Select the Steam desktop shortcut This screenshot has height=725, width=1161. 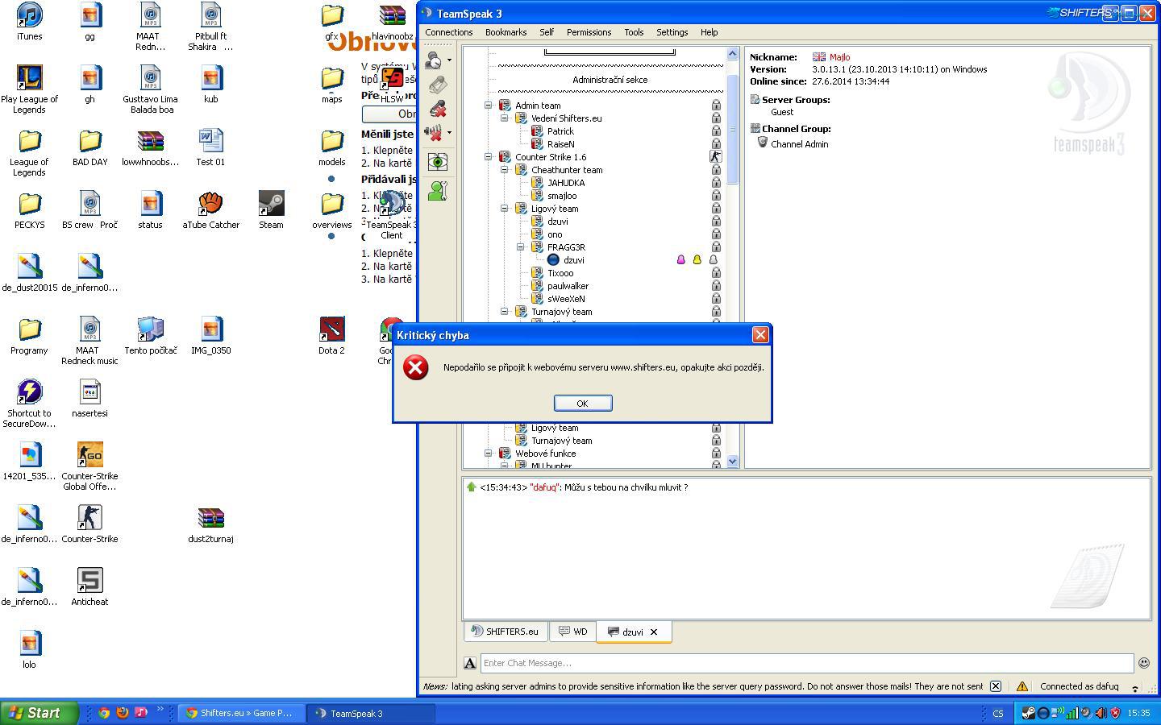click(271, 210)
